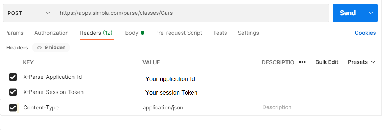The width and height of the screenshot is (383, 138).
Task: Expand the Send button arrow options
Action: coord(371,13)
